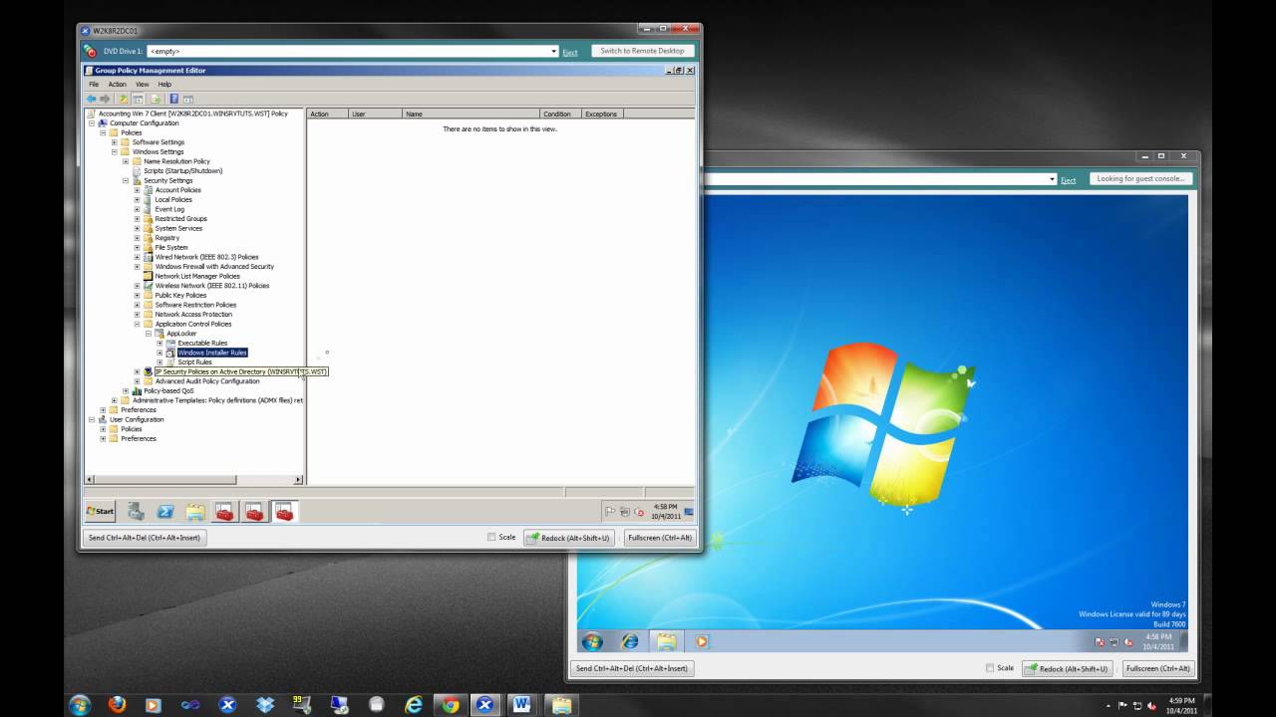Viewport: 1276px width, 717px height.
Task: Open Windows Media Player in Windows 7 guest
Action: point(701,641)
